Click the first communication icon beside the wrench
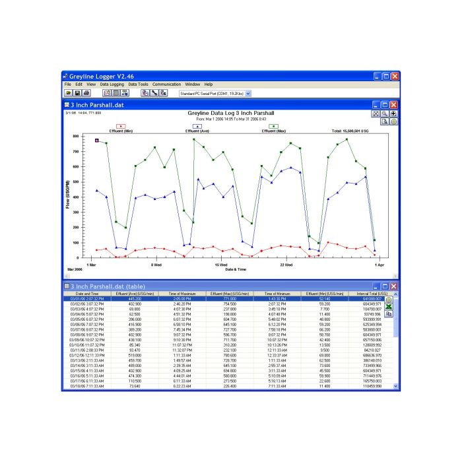This screenshot has width=462, height=462. pos(145,93)
